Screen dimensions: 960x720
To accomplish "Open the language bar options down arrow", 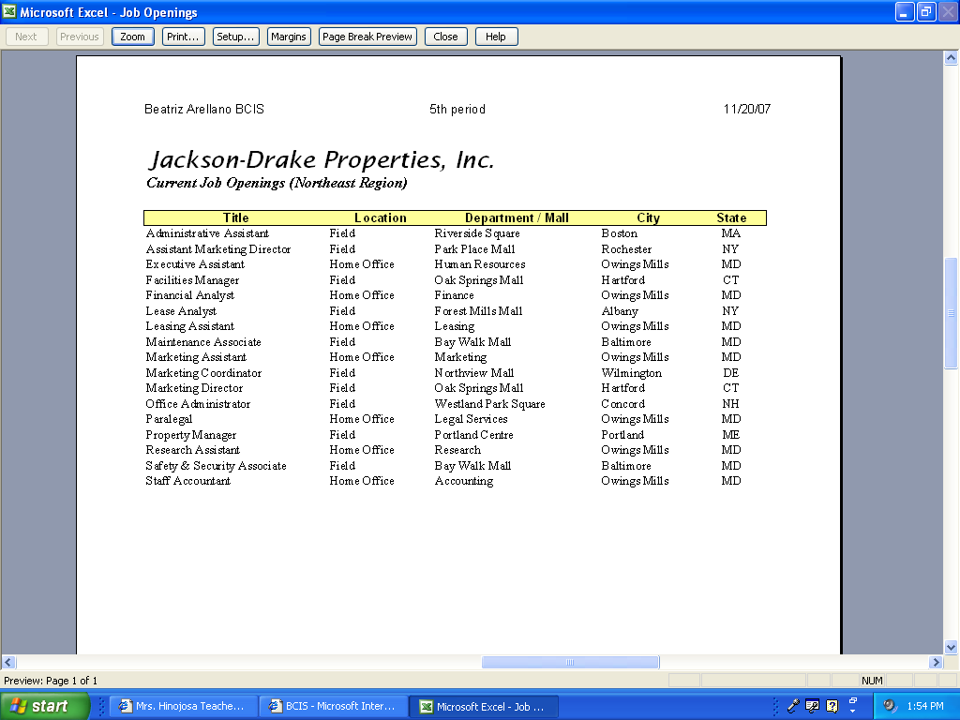I will (x=853, y=712).
